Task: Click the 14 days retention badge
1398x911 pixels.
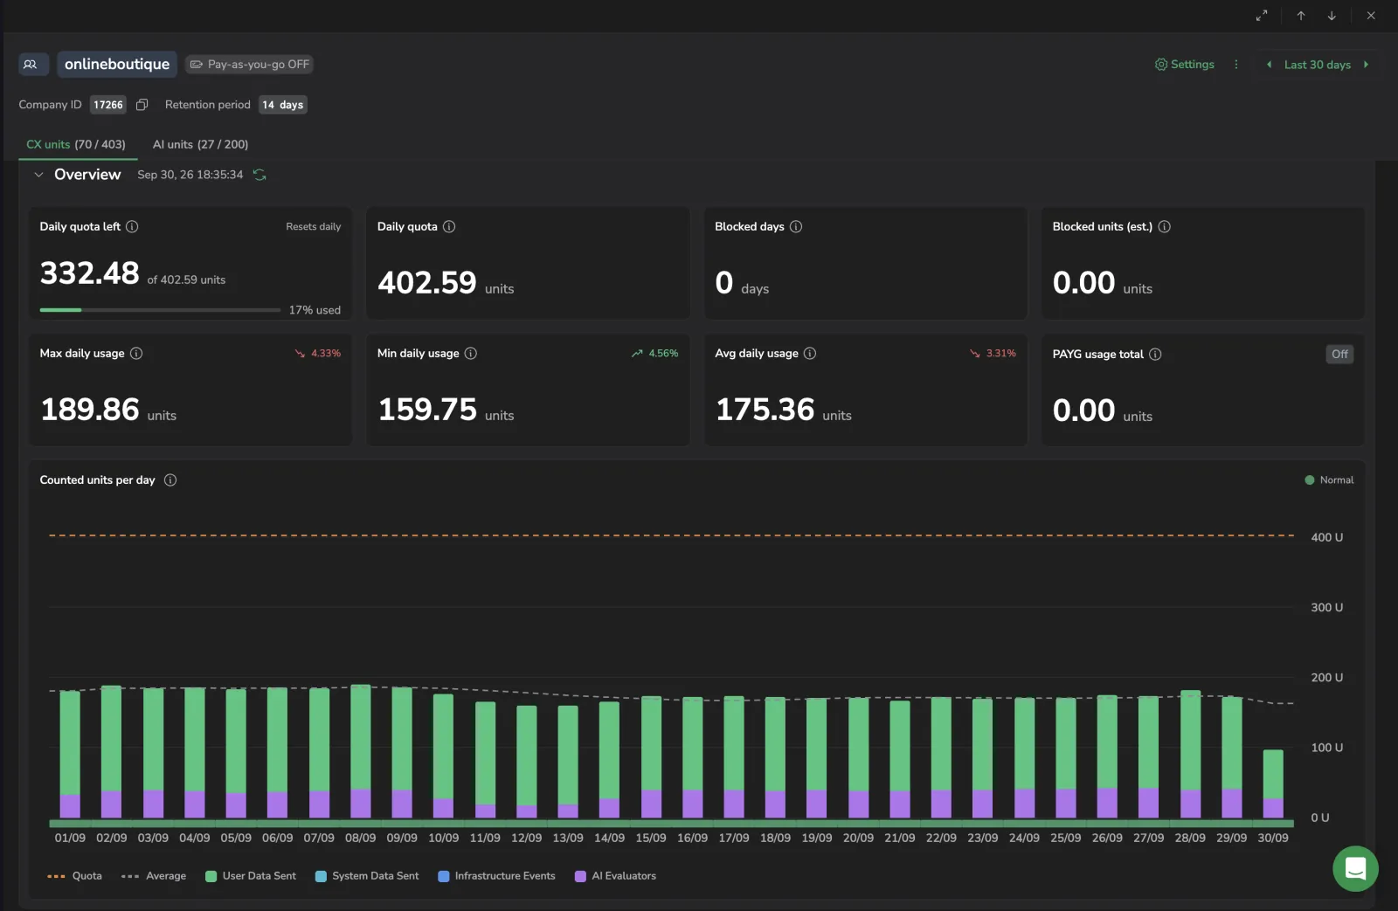Action: click(283, 105)
